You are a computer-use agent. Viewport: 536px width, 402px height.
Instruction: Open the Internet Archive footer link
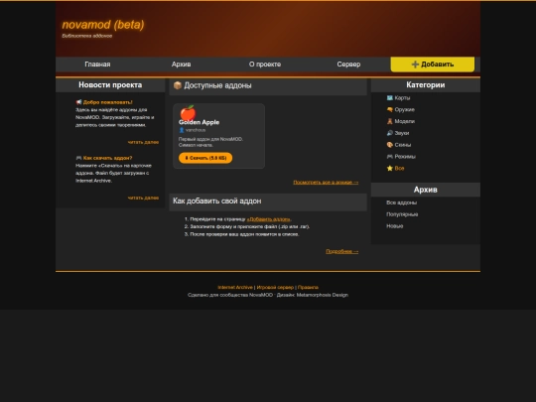click(x=235, y=288)
